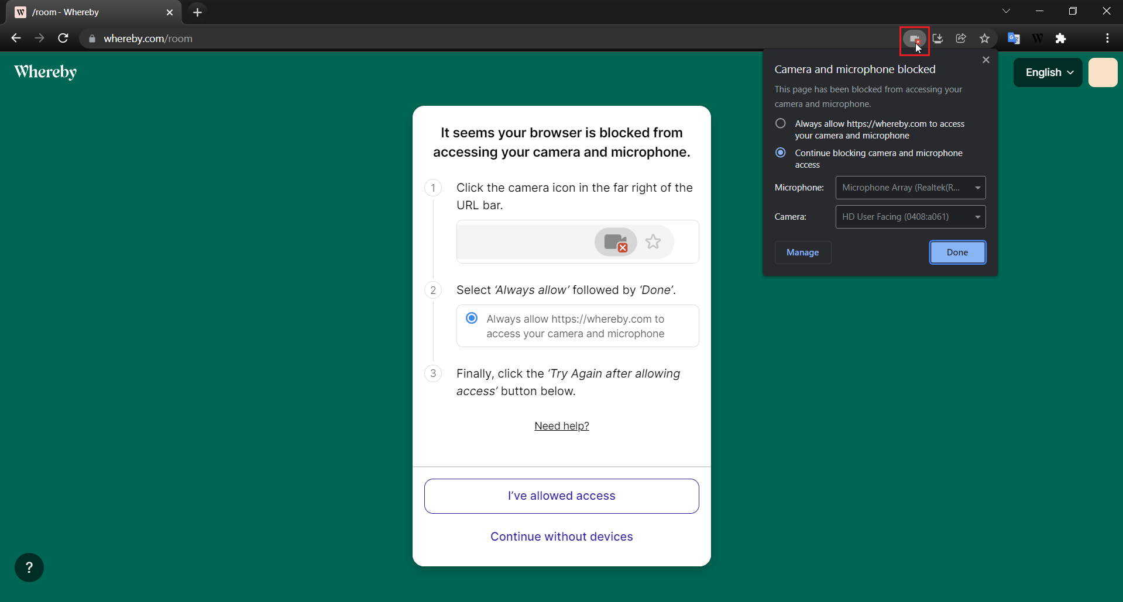Bookmark this tab with the star icon
The height and width of the screenshot is (602, 1123).
984,39
